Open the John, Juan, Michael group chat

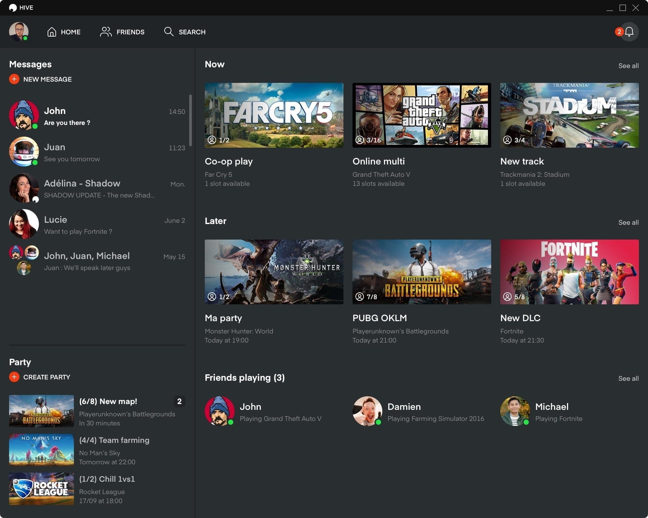[97, 261]
